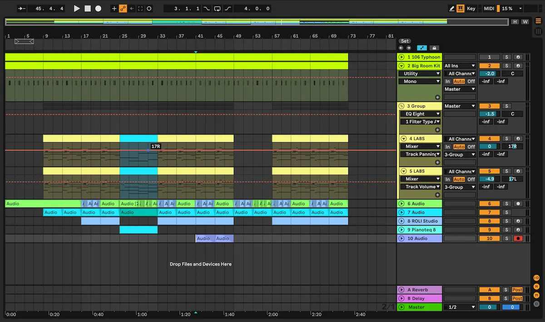This screenshot has height=322, width=545.
Task: Arm the 8 ROLI Studio track
Action: click(517, 221)
